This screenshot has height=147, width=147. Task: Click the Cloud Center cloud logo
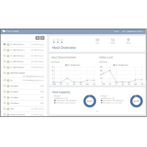click(x=4, y=31)
